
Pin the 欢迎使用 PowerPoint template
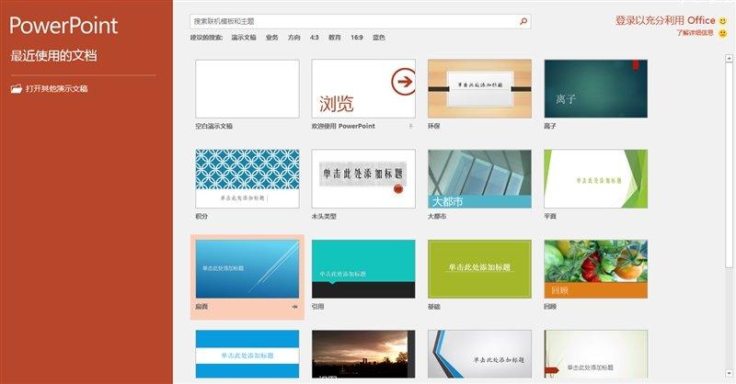pos(410,126)
